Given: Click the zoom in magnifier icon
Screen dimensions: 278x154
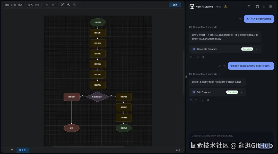Looking at the screenshot, I should pos(68,5).
